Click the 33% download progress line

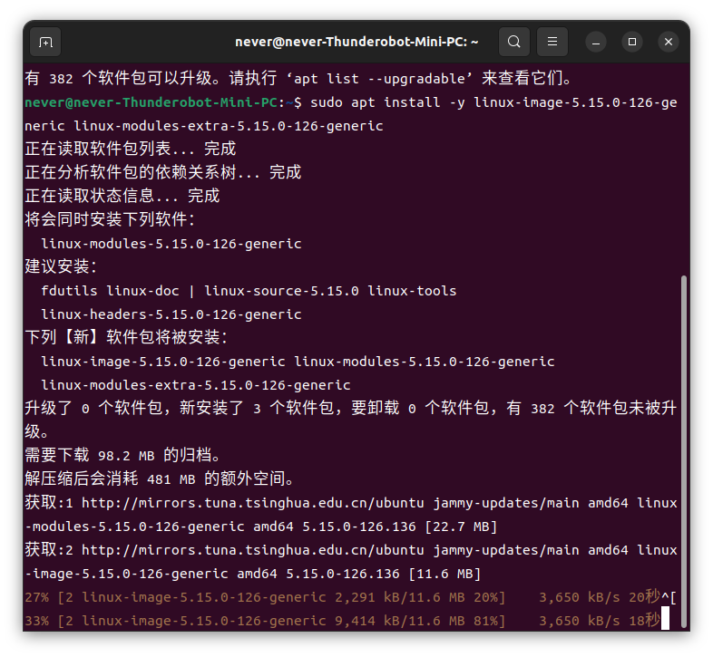point(342,621)
